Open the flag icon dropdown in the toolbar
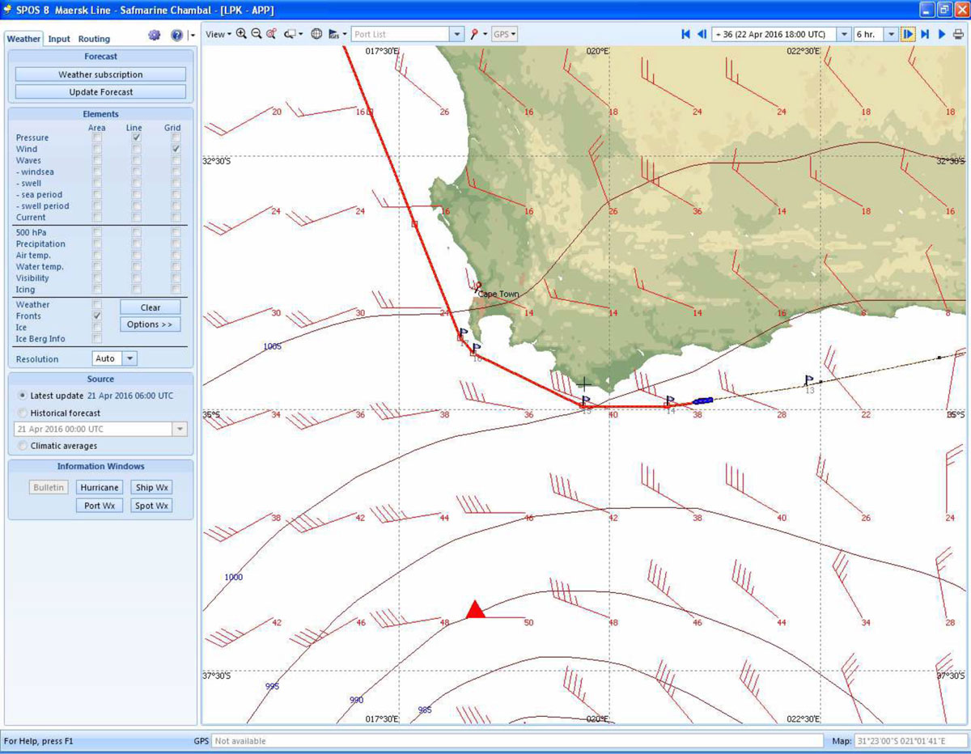Screen dimensions: 971x754 point(337,34)
